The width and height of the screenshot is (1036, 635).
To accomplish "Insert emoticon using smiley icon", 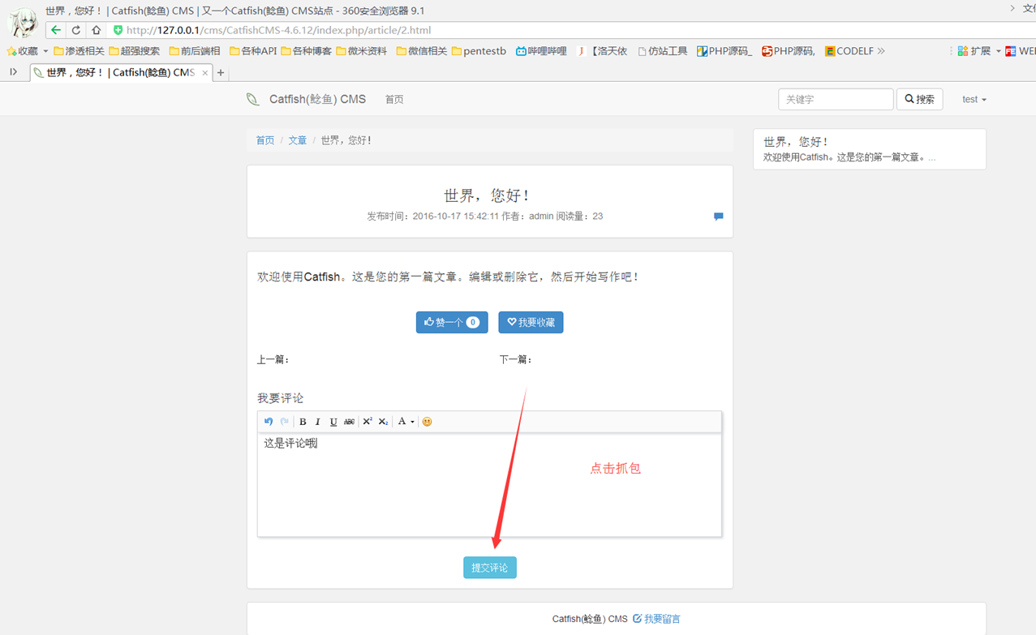I will point(427,422).
